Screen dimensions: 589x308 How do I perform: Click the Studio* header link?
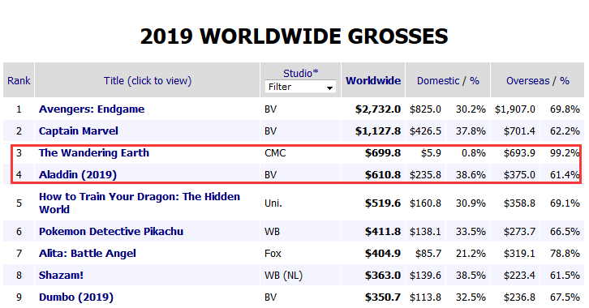click(x=300, y=73)
